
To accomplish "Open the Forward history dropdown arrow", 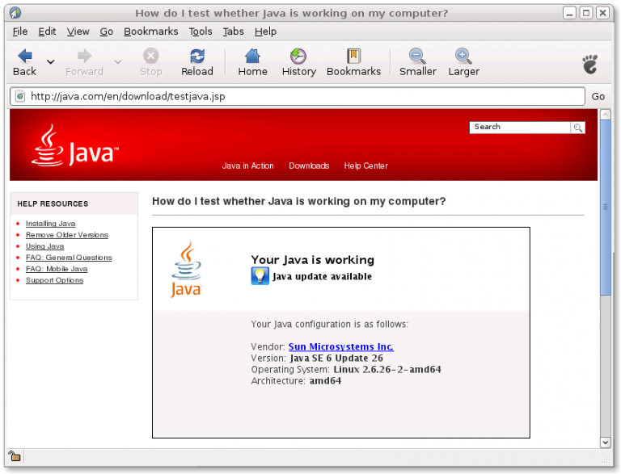I will pos(117,61).
